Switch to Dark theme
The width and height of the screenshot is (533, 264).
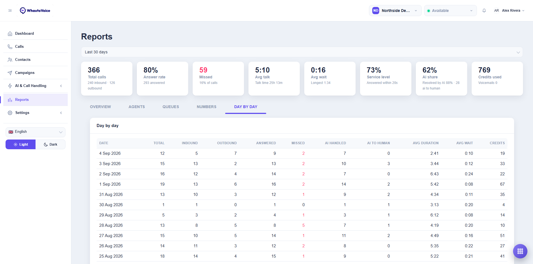pos(51,145)
